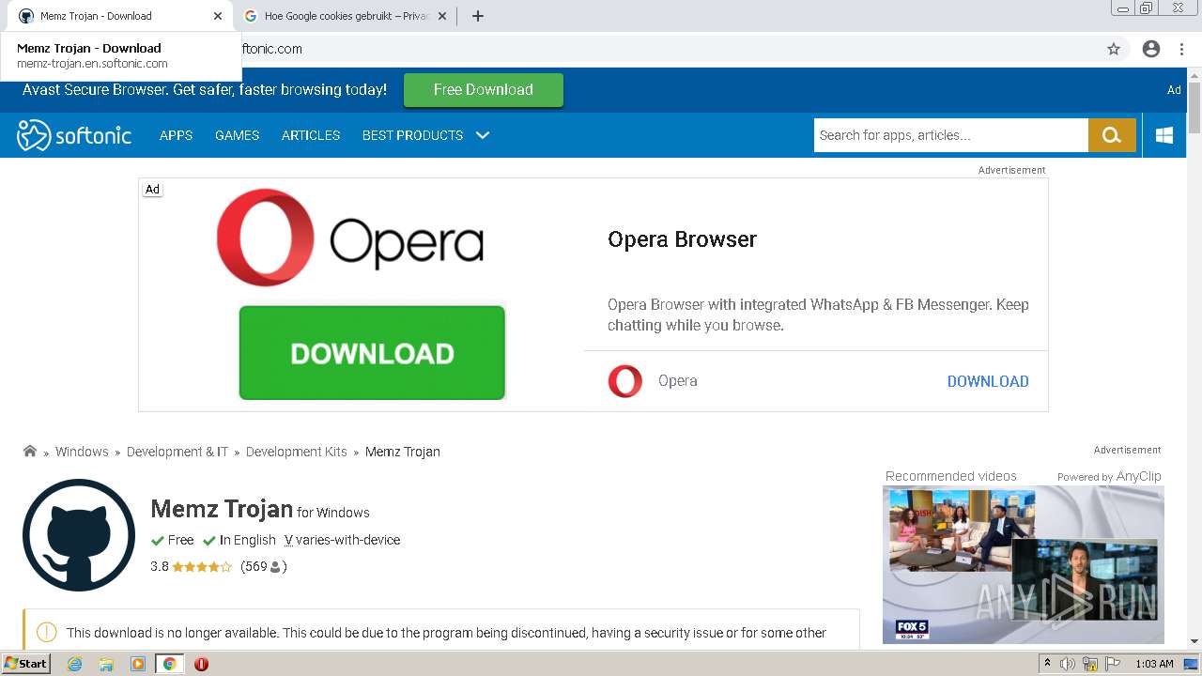Viewport: 1202px width, 676px height.
Task: Open the APPS menu
Action: point(176,135)
